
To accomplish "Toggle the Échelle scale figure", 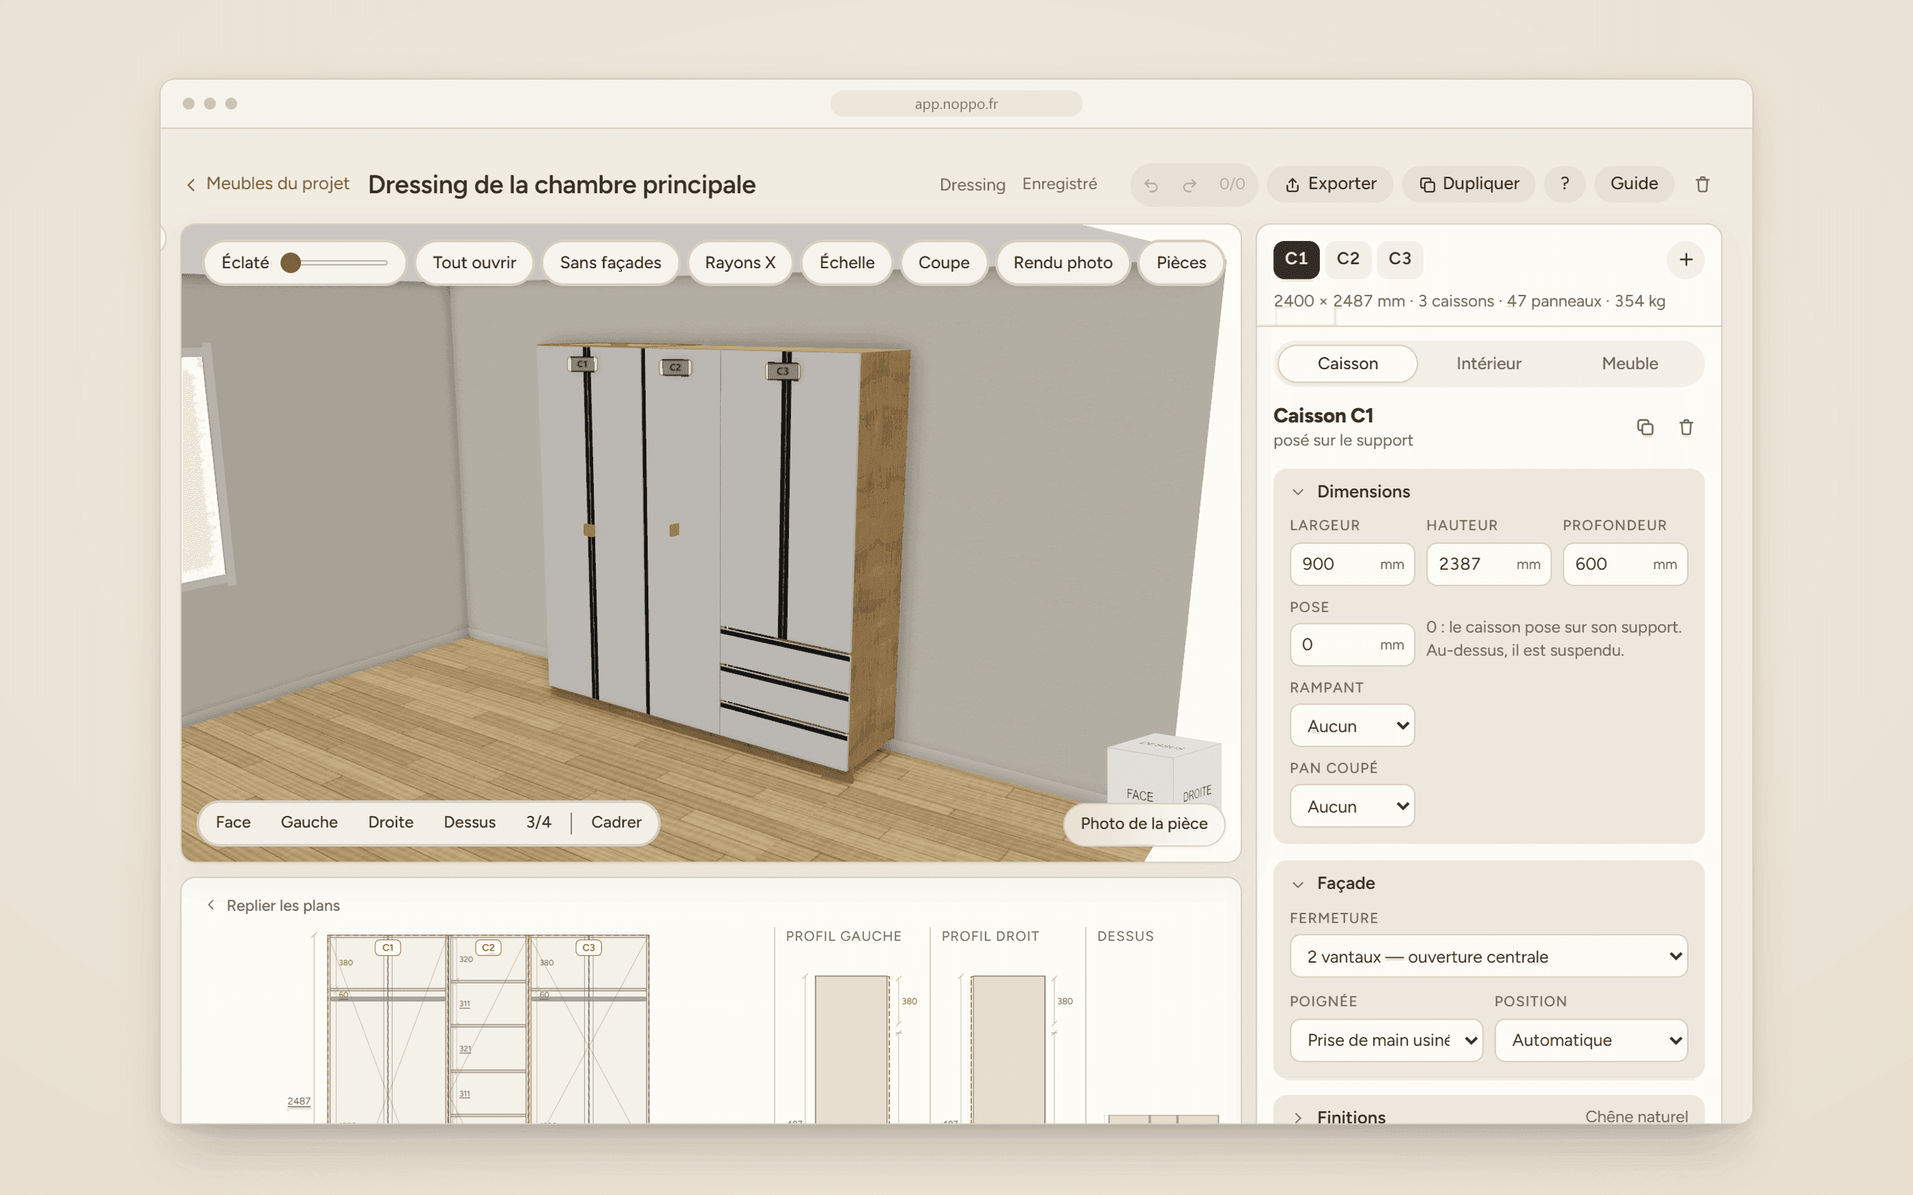I will click(847, 262).
